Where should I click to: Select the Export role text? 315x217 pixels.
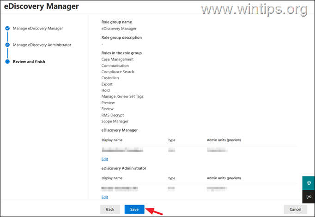click(107, 84)
